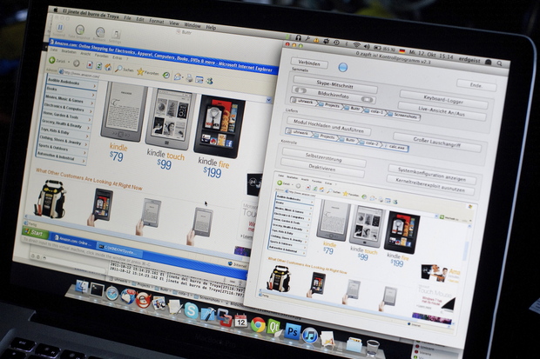Open the Window menu in the Mac menu bar
Screen dimensions: 540x359
(x=192, y=25)
